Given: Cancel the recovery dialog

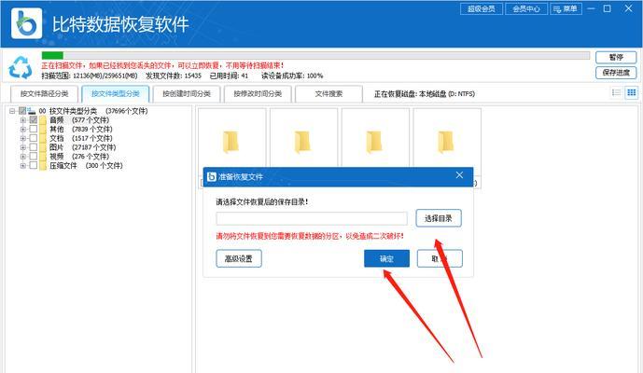Looking at the screenshot, I should [440, 258].
